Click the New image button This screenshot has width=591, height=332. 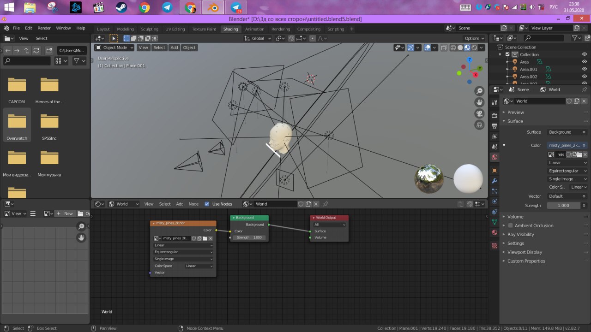click(64, 213)
